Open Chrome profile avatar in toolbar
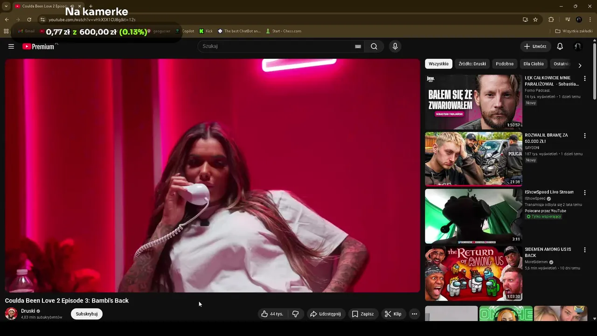The width and height of the screenshot is (597, 336). 579,20
